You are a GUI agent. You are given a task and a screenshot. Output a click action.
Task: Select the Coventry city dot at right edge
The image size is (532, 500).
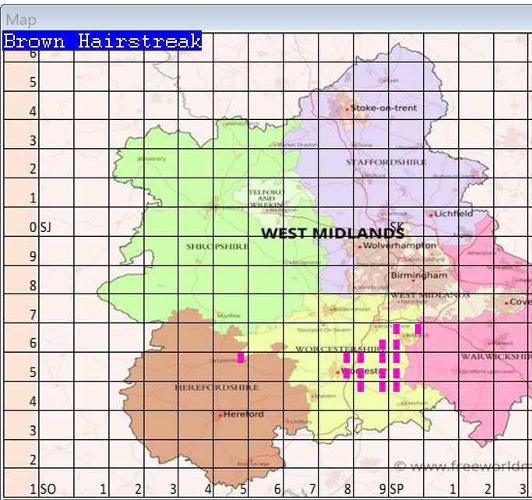[506, 302]
